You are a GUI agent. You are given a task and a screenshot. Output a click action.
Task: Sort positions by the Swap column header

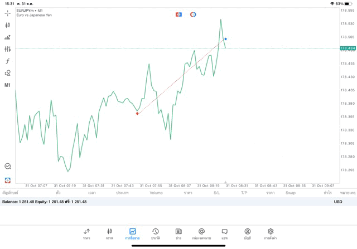pos(291,193)
